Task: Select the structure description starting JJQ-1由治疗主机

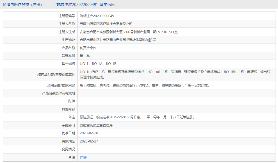Action: coord(175,74)
